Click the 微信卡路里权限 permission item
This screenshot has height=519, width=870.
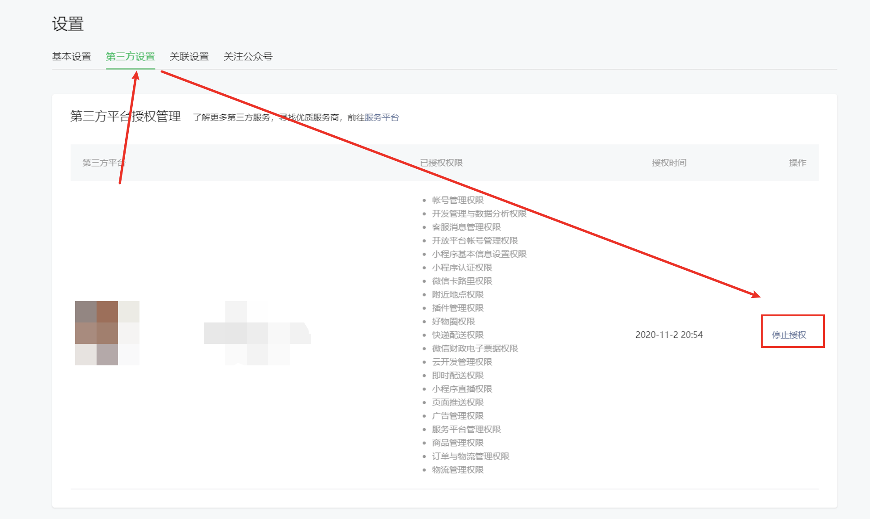[x=462, y=281]
